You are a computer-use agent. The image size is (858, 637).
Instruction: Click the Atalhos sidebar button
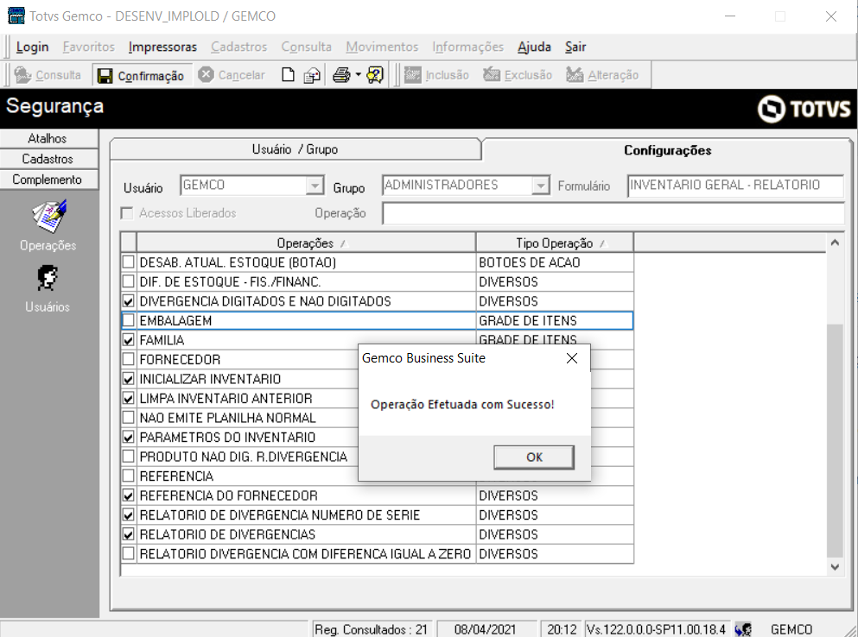click(x=48, y=138)
